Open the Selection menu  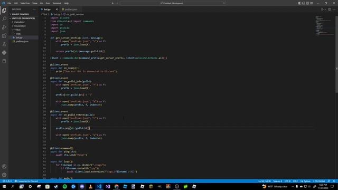pos(25,3)
